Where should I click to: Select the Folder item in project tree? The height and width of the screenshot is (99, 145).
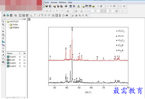14,25
